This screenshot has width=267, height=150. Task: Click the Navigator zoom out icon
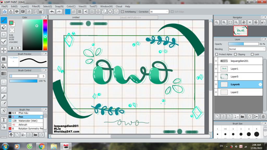[236, 22]
